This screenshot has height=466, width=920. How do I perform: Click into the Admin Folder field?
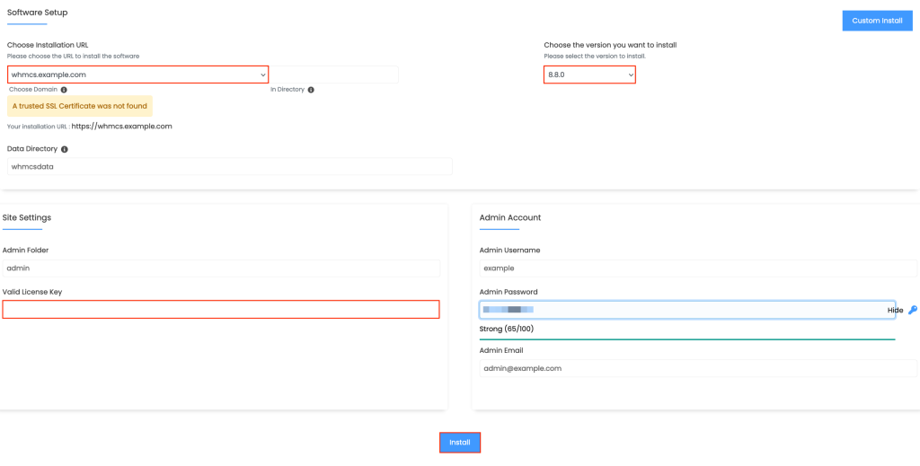221,268
